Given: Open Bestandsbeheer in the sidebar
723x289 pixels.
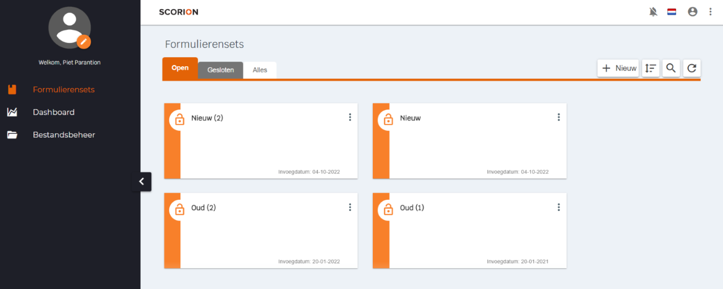Looking at the screenshot, I should click(x=64, y=134).
